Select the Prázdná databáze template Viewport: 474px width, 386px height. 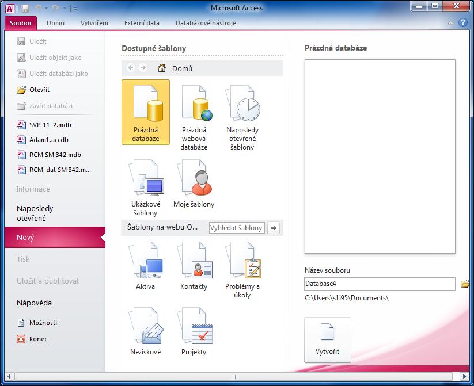tap(146, 112)
